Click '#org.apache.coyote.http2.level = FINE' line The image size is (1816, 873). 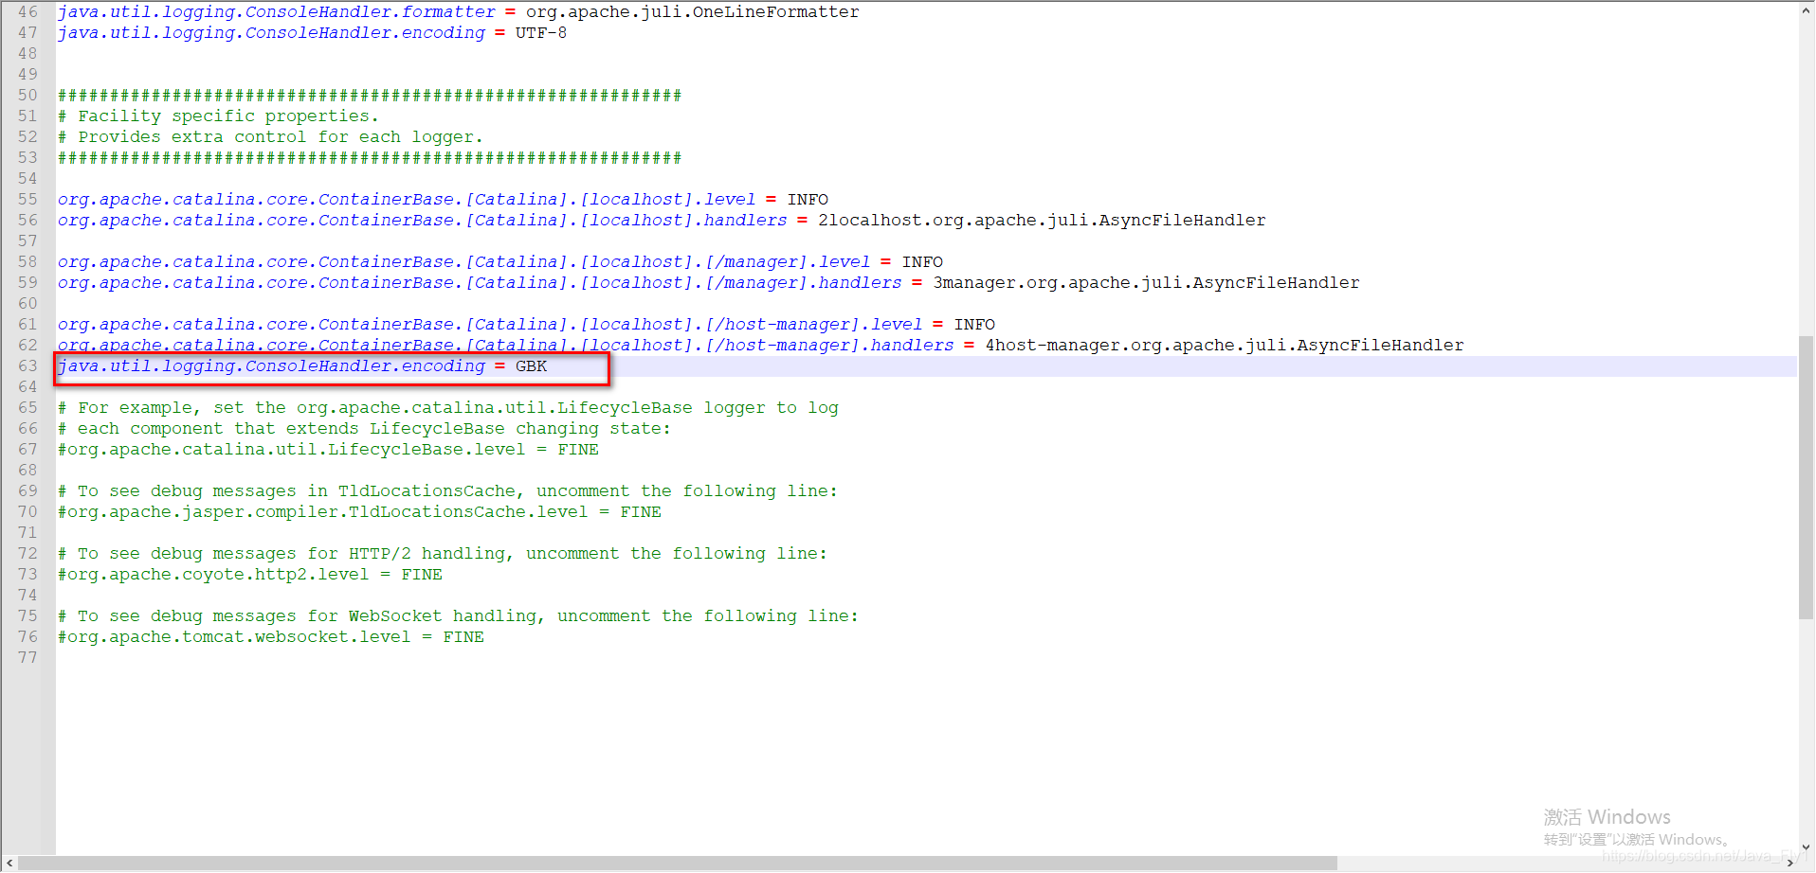tap(250, 575)
